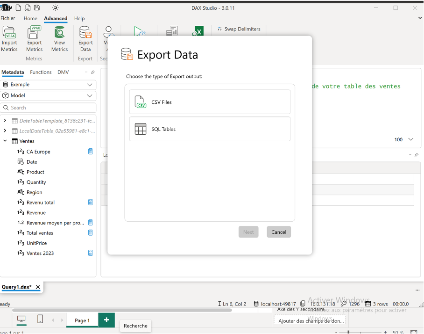This screenshot has height=334, width=424.
Task: Expand the DateTableTemplate table node
Action: click(x=5, y=121)
